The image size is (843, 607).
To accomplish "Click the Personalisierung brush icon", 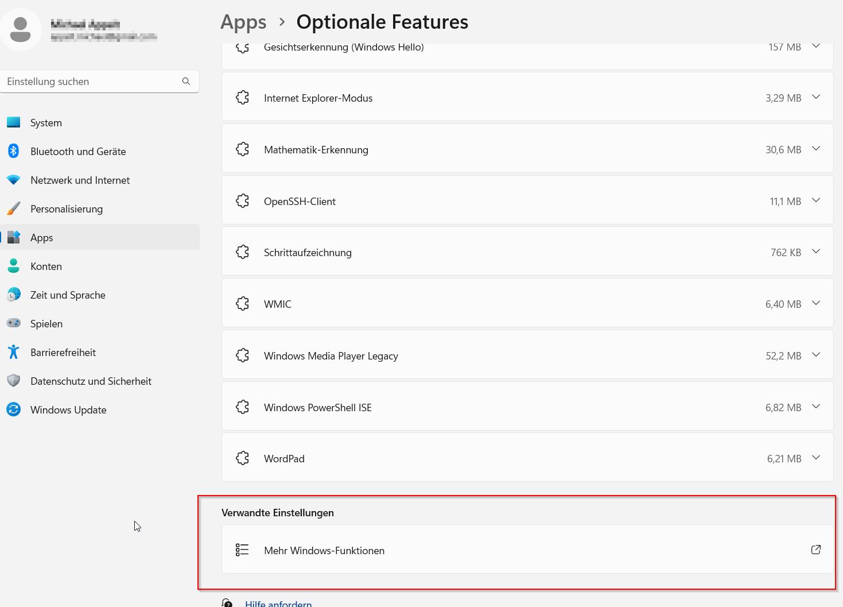I will point(14,208).
